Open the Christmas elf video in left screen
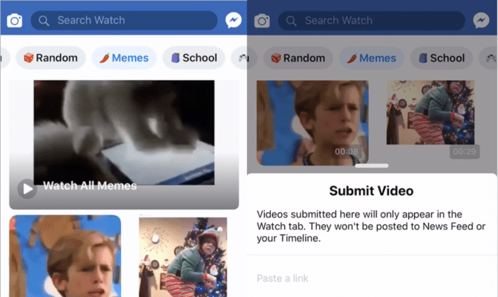This screenshot has width=498, height=297. pyautogui.click(x=183, y=258)
